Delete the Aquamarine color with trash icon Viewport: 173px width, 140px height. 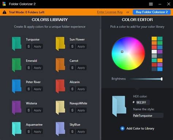(29, 132)
